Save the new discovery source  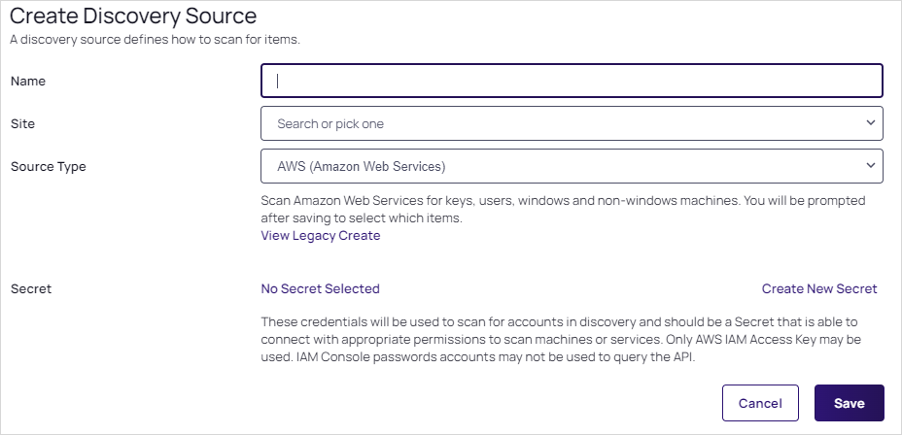tap(849, 403)
